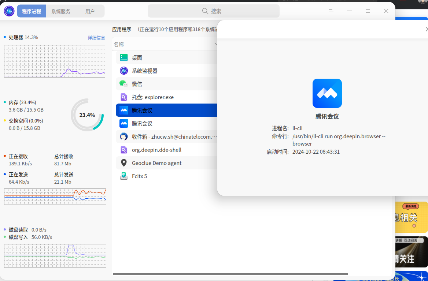Screen dimensions: 428x281
Task: Click the Geoclue Demo agent location icon
Action: click(x=123, y=163)
